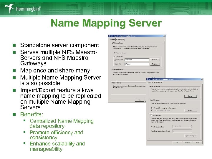Choose the Local Files radio option
This screenshot has height=159, width=212.
pyautogui.click(x=115, y=57)
